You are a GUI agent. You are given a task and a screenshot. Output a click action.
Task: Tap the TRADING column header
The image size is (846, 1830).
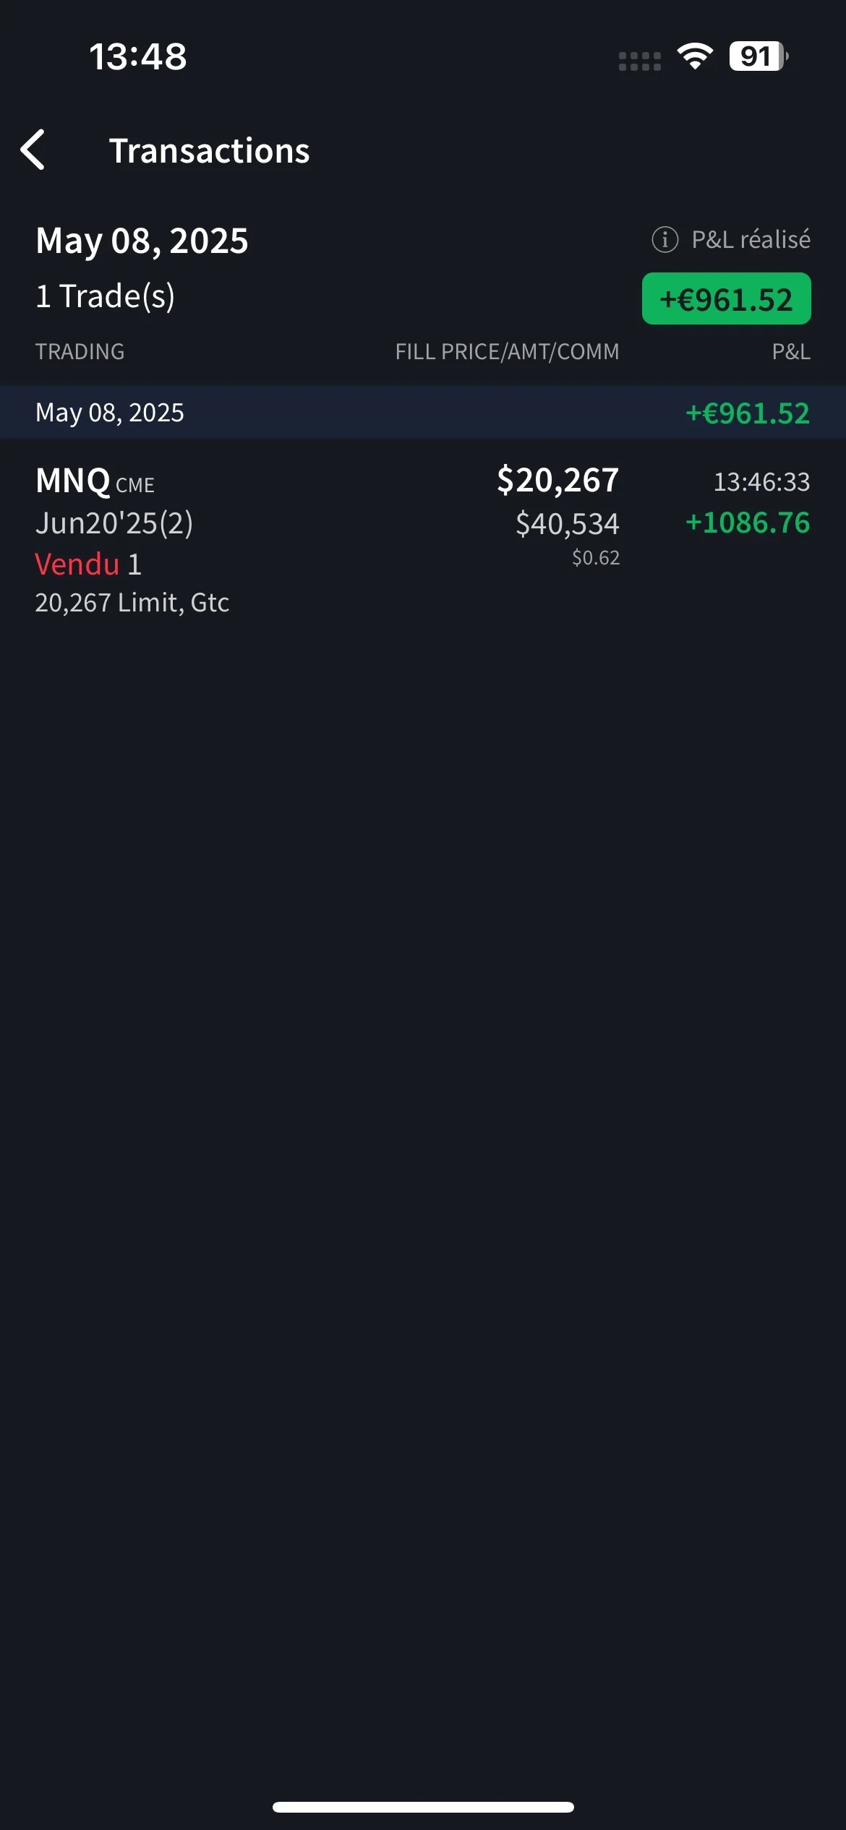pyautogui.click(x=80, y=352)
